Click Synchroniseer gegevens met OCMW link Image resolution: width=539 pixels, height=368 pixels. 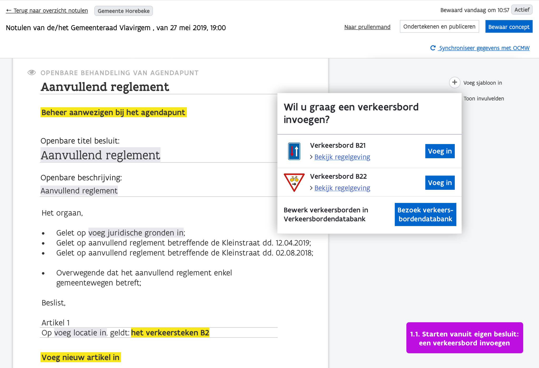coord(484,48)
